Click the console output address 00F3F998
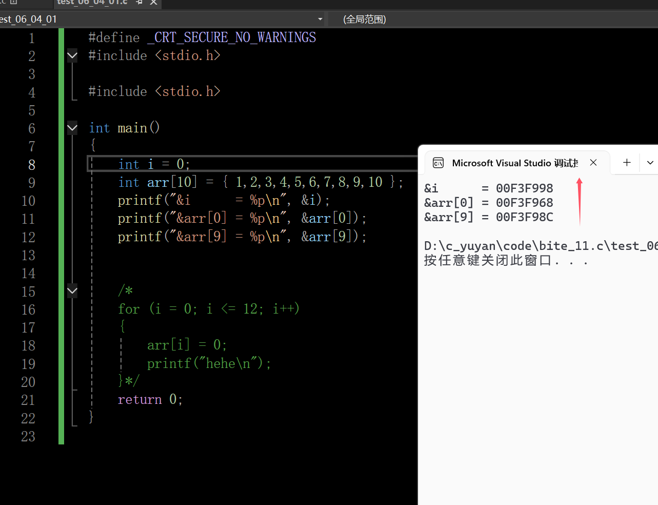Screen dimensions: 658x505 coord(525,188)
